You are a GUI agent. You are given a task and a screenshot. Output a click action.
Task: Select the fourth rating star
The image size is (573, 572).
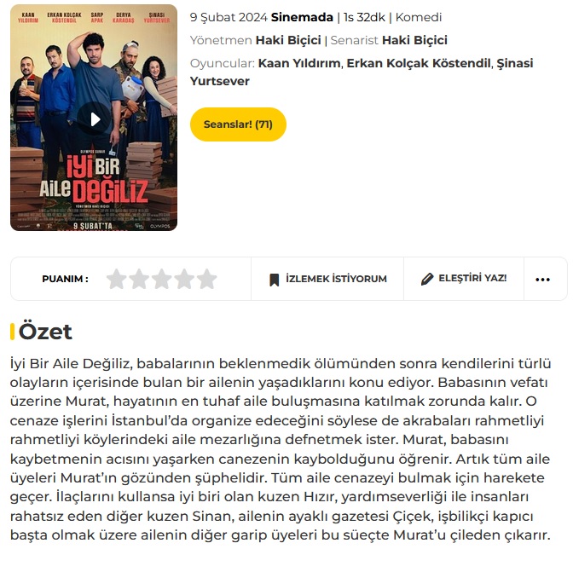184,279
